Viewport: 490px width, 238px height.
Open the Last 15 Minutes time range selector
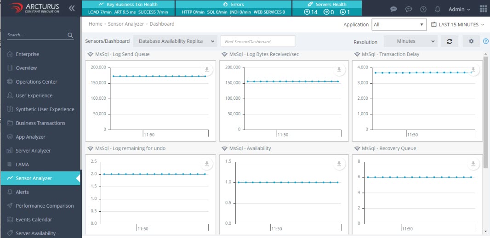click(x=458, y=24)
